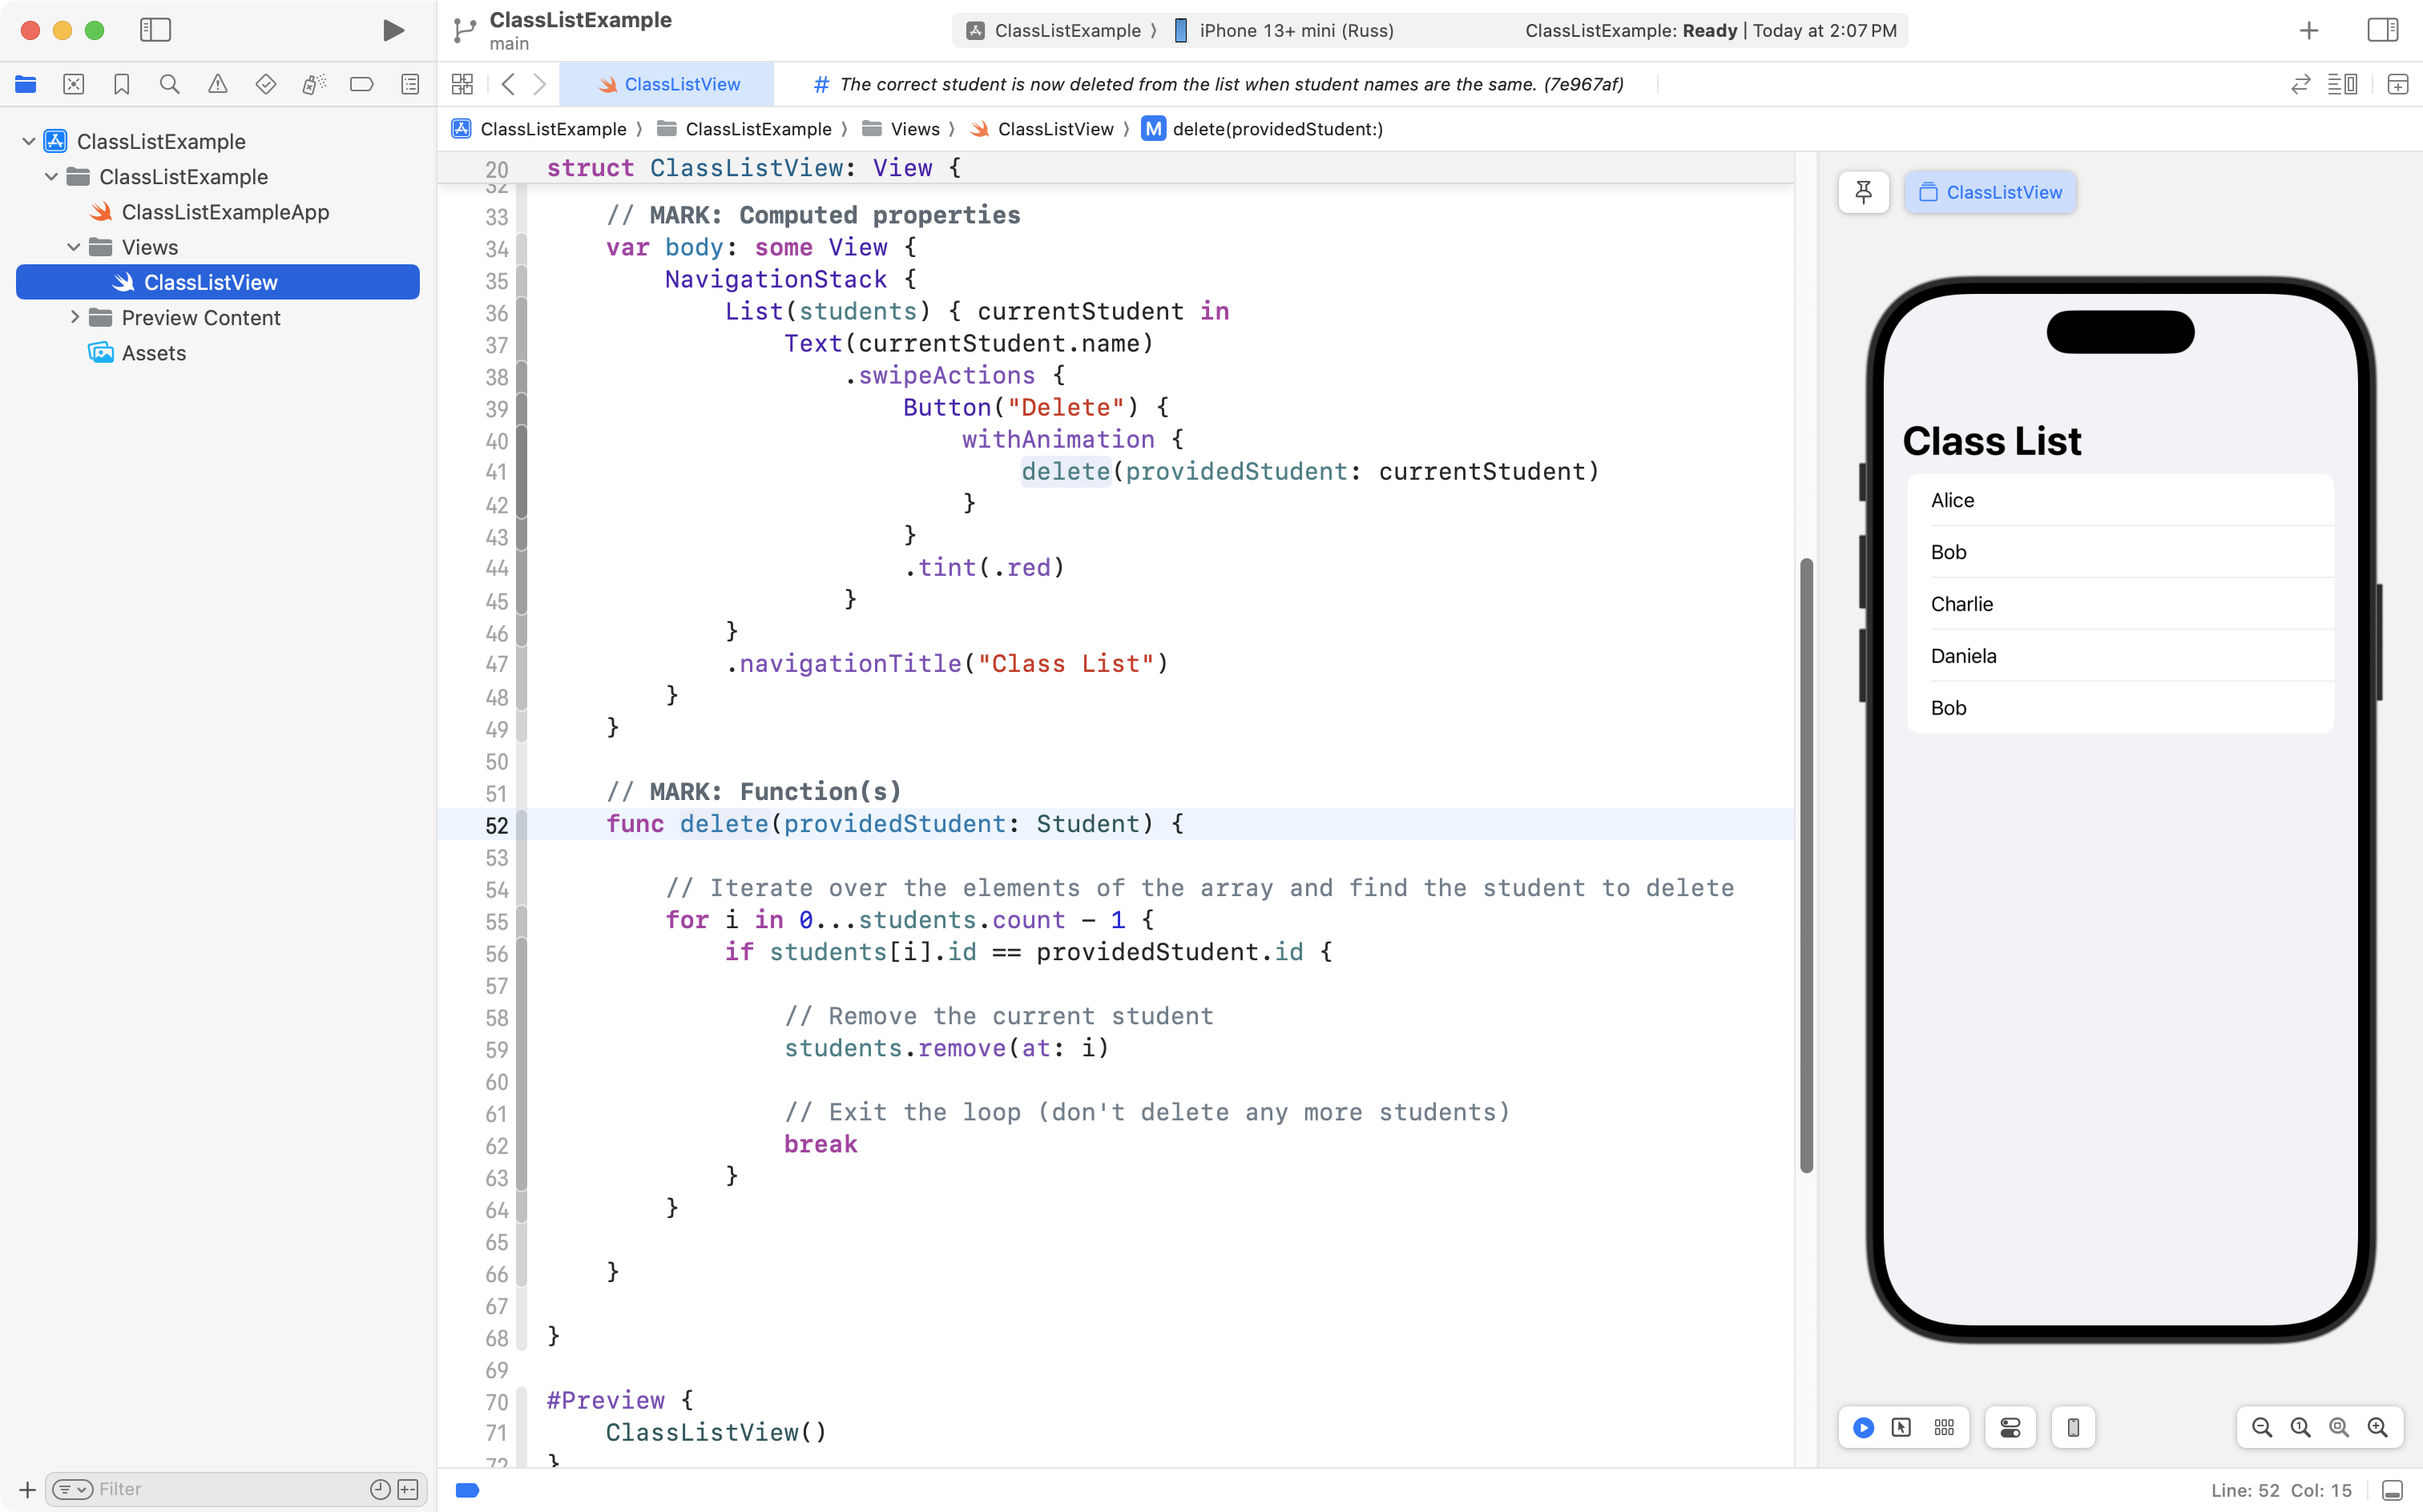
Task: Collapse the Views folder
Action: pyautogui.click(x=74, y=247)
